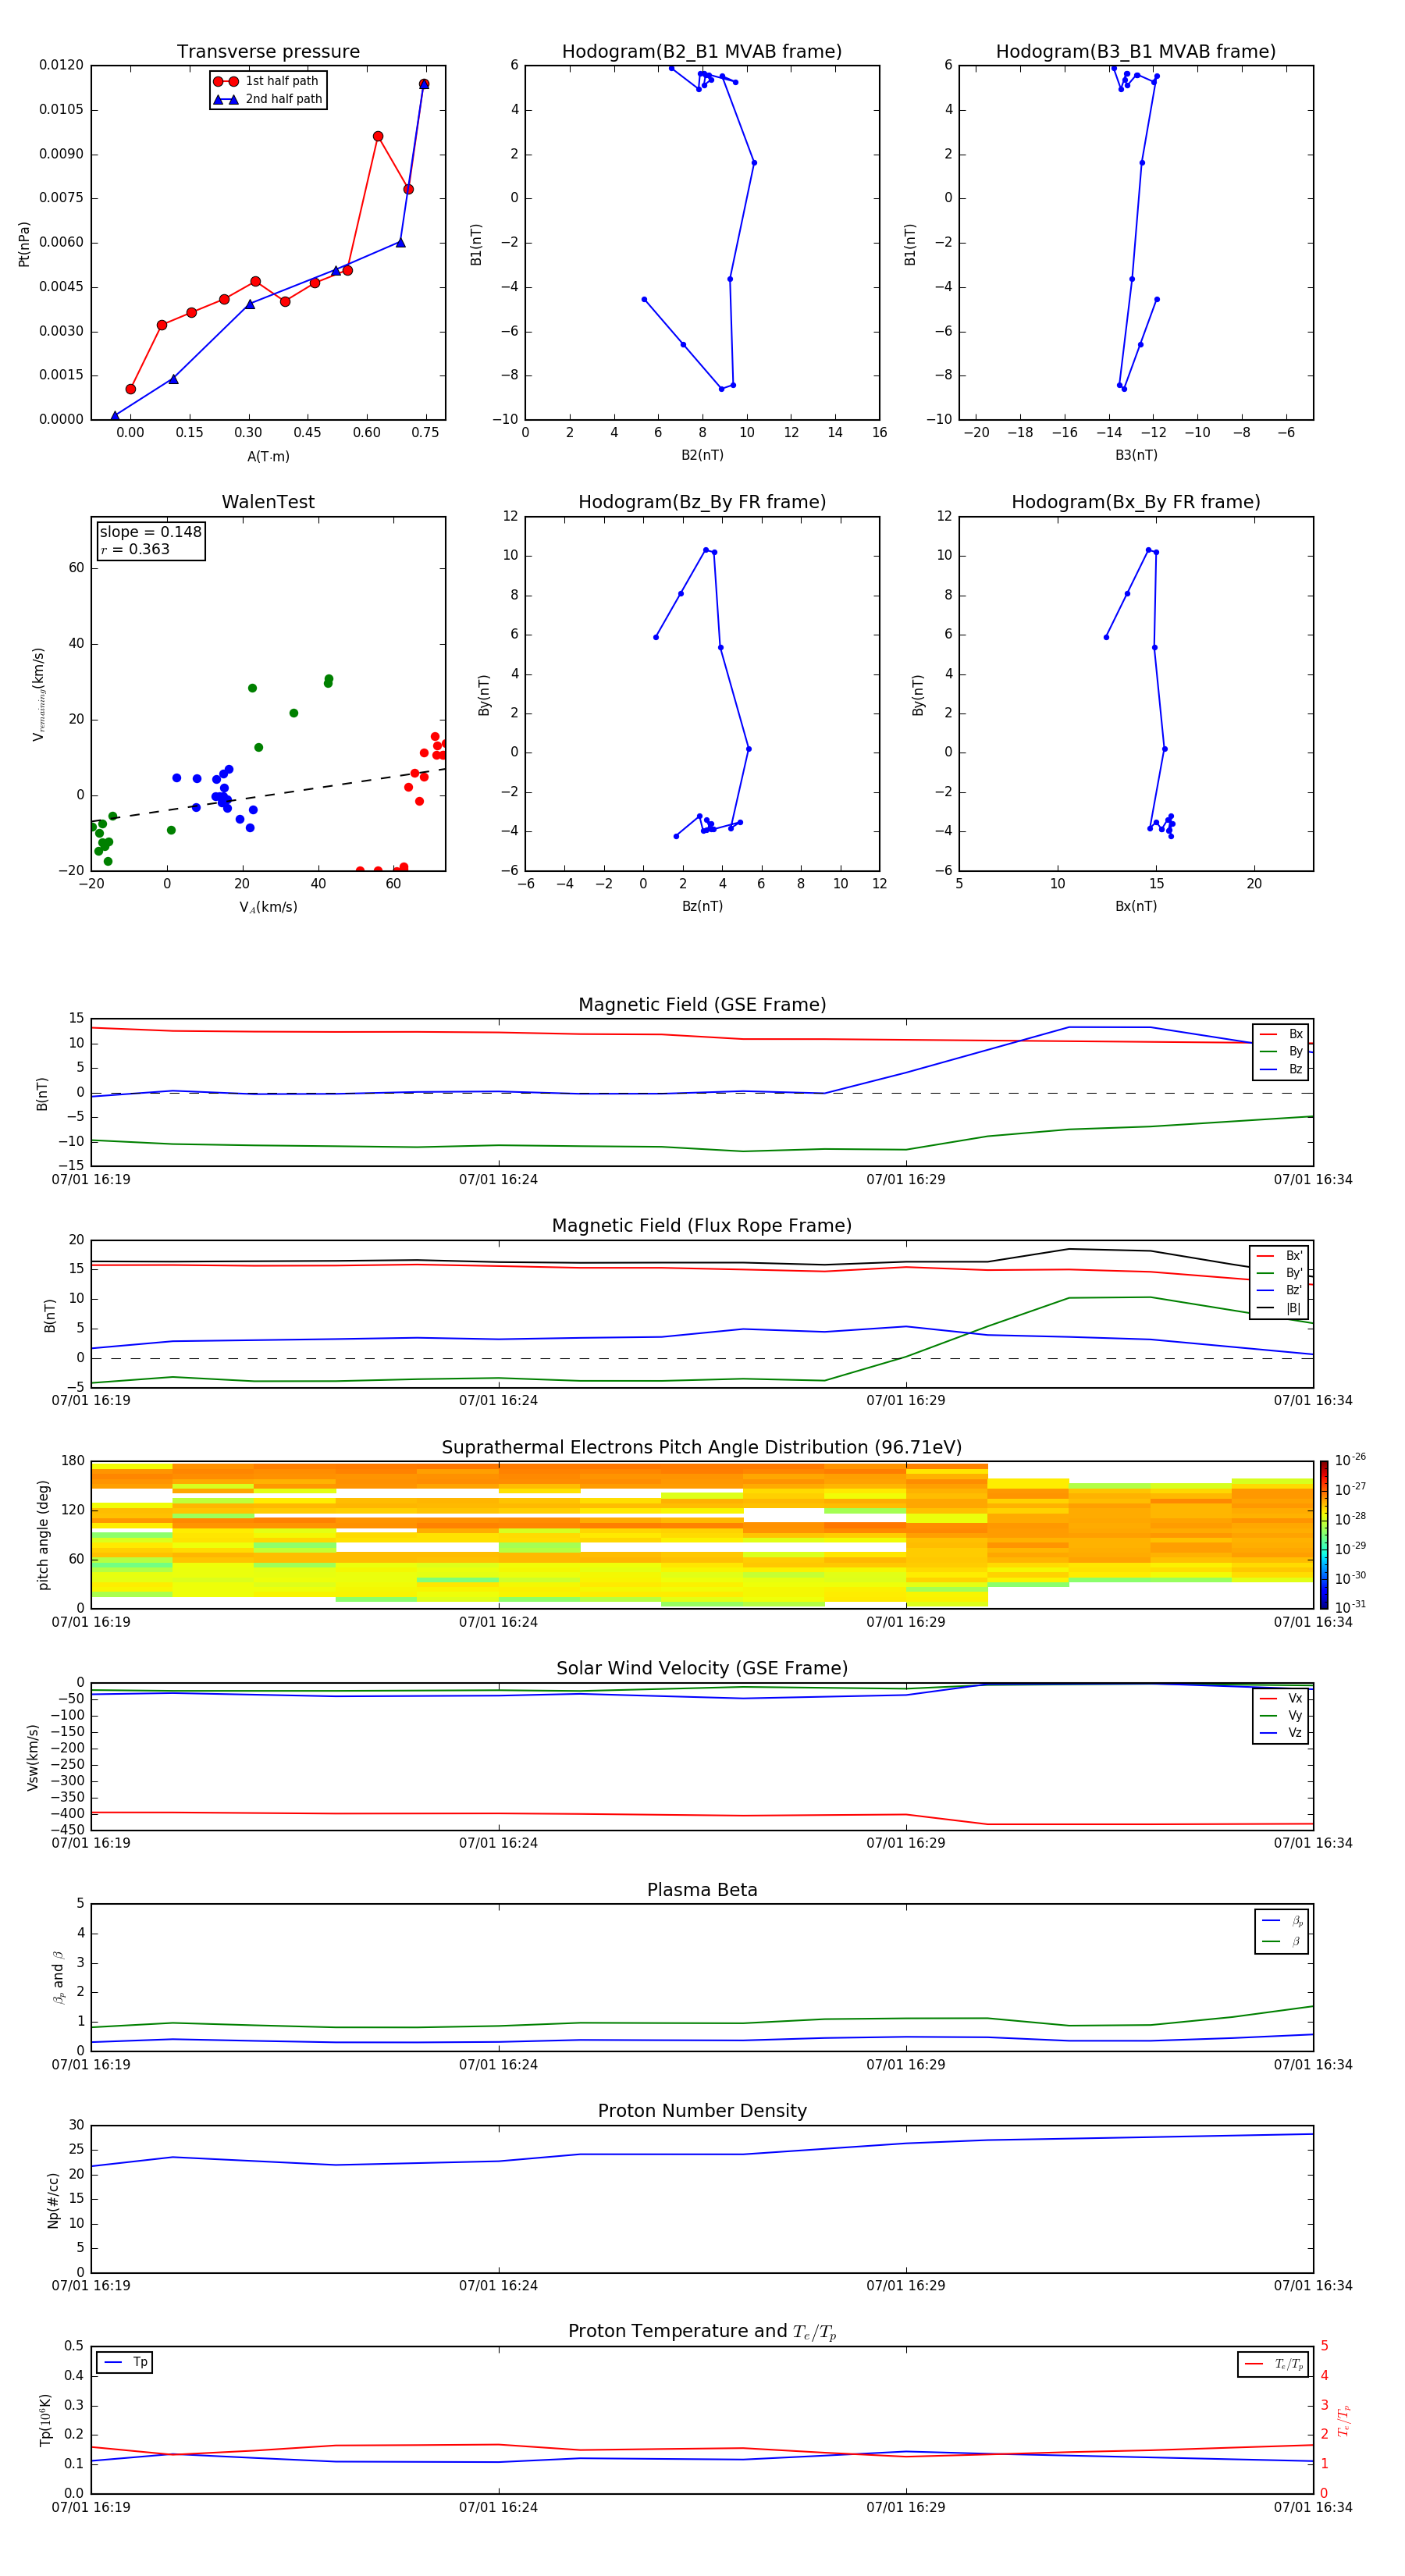This screenshot has height=2576, width=1405.
Task: Click the 'Bx(nT)' x-axis label
Action: 1136,906
